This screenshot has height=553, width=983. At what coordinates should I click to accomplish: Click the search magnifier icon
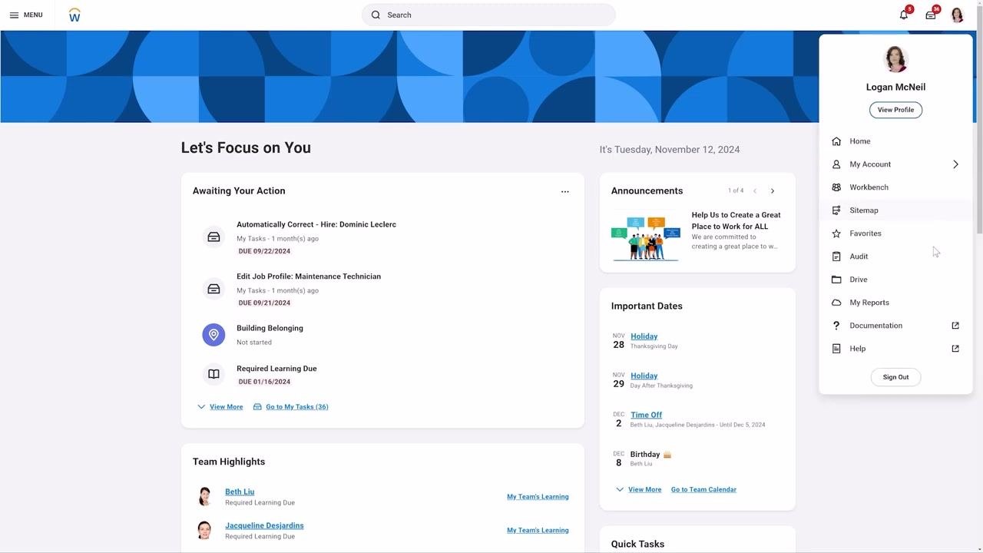tap(376, 15)
